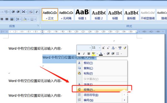Open the font color dropdown arrow
The width and height of the screenshot is (167, 103).
point(104,54)
